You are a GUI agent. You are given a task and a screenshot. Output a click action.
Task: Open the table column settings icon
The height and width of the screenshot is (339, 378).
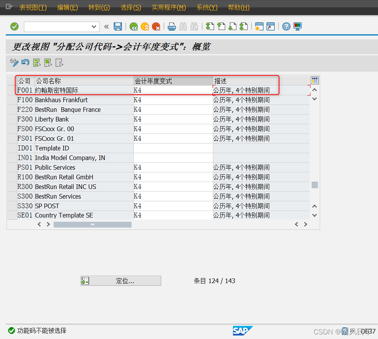pyautogui.click(x=315, y=80)
